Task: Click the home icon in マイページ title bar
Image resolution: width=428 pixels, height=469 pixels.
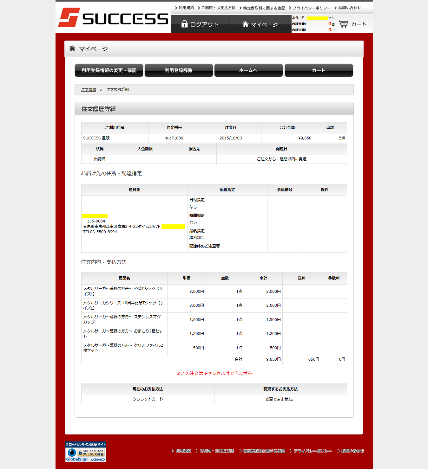Action: click(72, 48)
